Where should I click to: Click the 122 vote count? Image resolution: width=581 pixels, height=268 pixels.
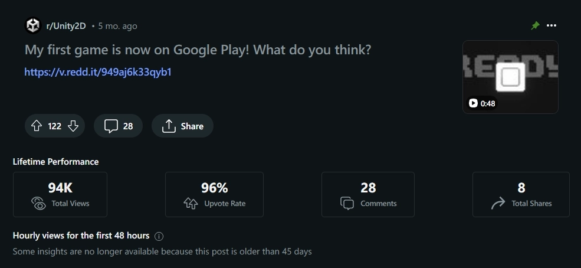(54, 126)
